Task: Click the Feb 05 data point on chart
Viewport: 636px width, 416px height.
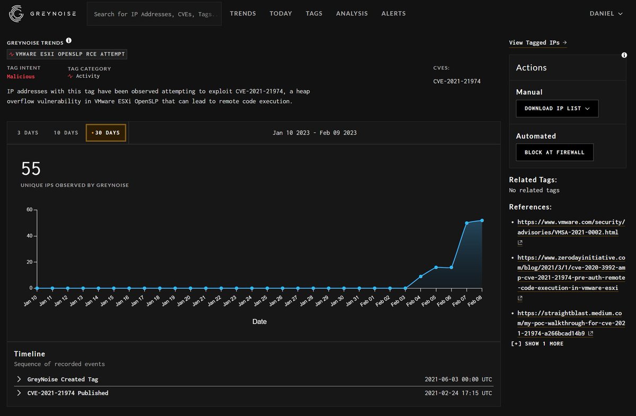Action: coord(436,267)
